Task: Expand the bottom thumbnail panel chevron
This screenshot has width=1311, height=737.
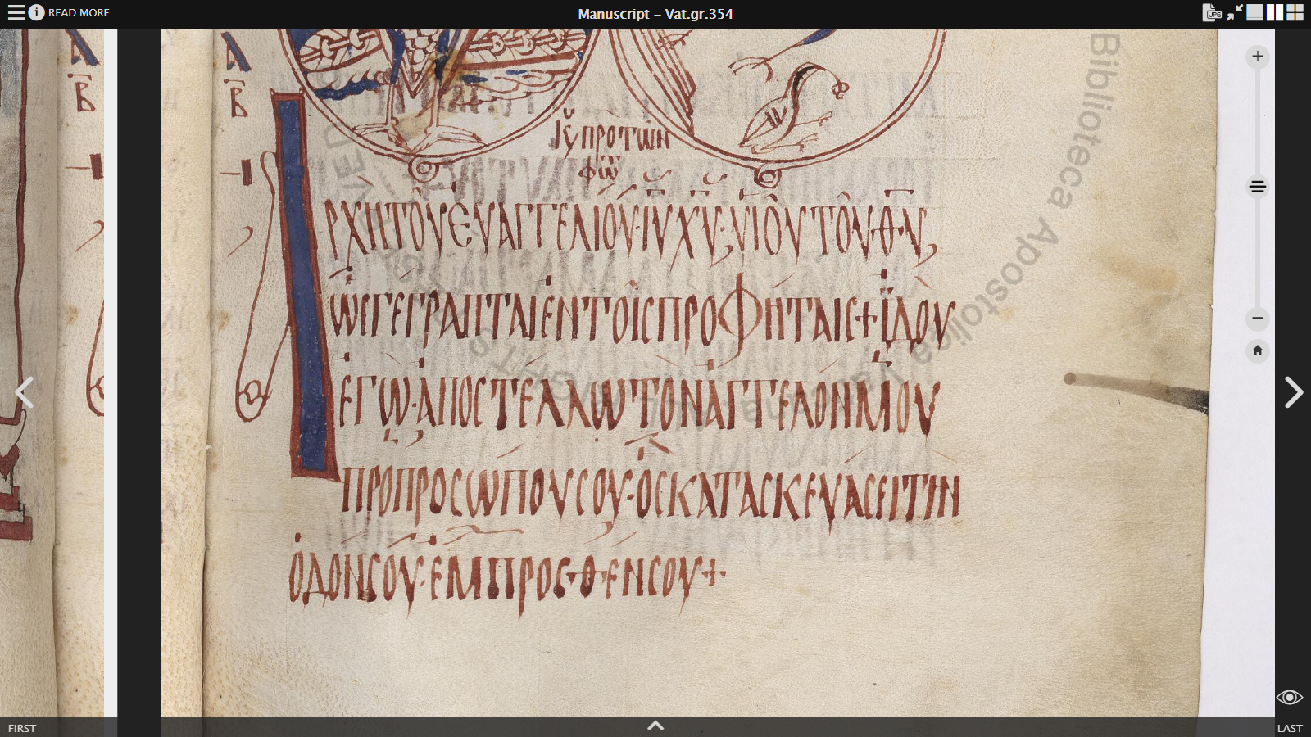Action: pos(655,726)
